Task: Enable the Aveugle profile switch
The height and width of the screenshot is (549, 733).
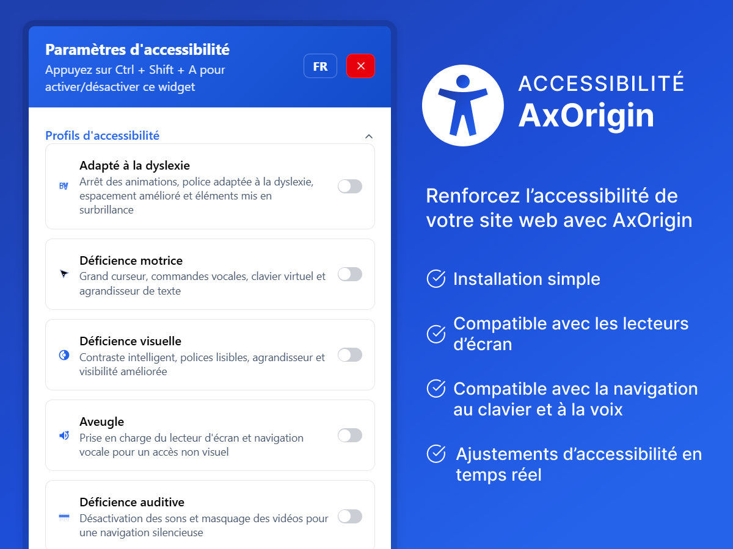Action: (x=350, y=436)
